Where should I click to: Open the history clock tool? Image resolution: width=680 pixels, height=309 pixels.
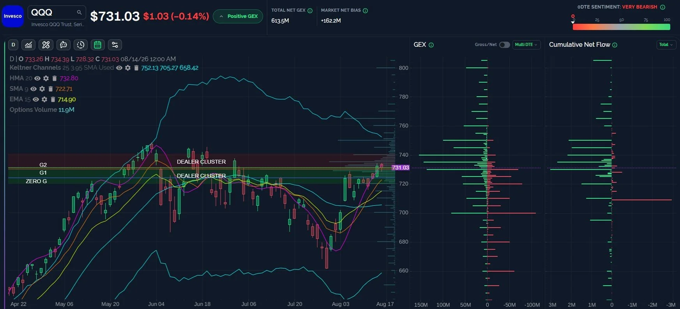click(81, 45)
